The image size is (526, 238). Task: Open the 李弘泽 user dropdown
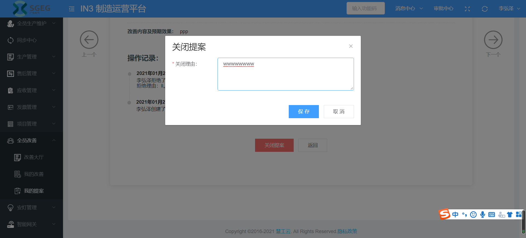click(509, 8)
